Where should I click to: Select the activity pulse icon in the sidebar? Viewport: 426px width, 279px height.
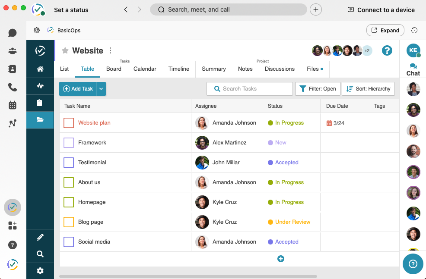click(x=40, y=85)
